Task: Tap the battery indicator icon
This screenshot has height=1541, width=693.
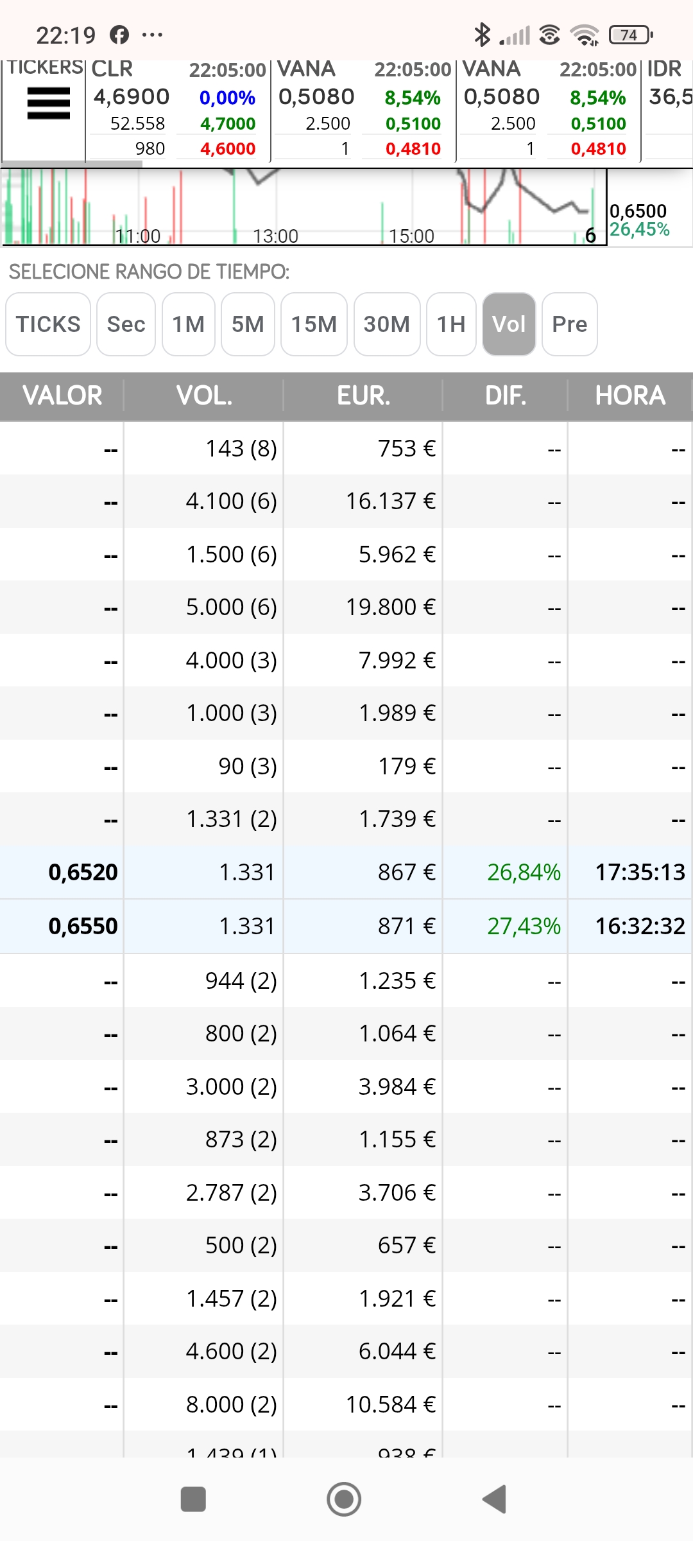Action: [x=631, y=35]
